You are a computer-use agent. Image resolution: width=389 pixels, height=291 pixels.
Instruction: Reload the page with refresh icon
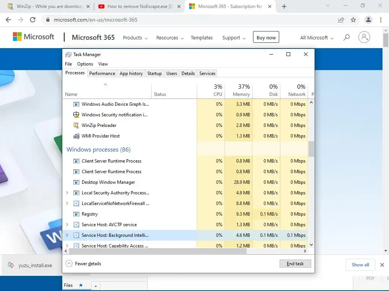coord(33,20)
